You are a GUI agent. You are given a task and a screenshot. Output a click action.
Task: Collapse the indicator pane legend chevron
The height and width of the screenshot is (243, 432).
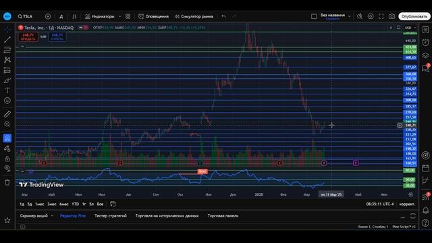22,171
